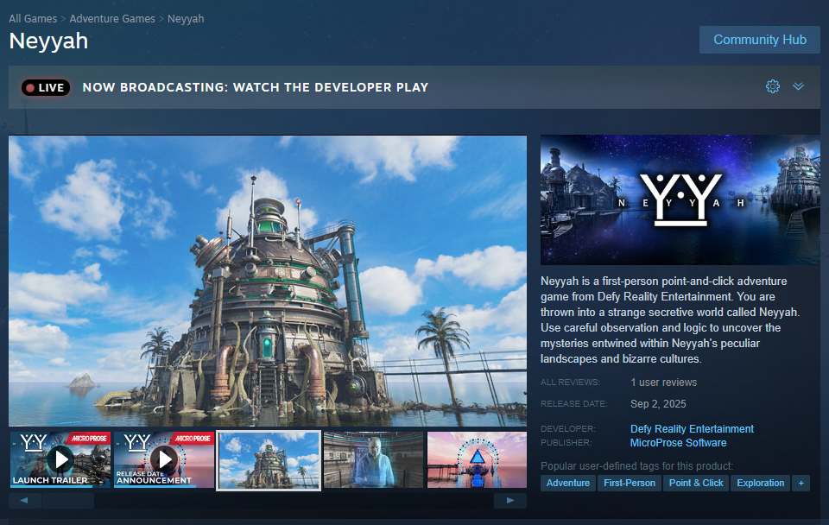The width and height of the screenshot is (829, 525).
Task: Open developer Defy Reality Entertainment page
Action: coord(692,429)
